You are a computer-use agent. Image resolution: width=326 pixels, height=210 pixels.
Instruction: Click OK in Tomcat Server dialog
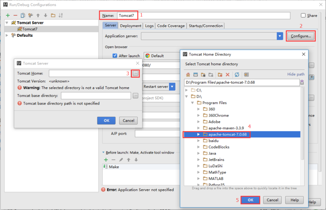[x=106, y=121]
